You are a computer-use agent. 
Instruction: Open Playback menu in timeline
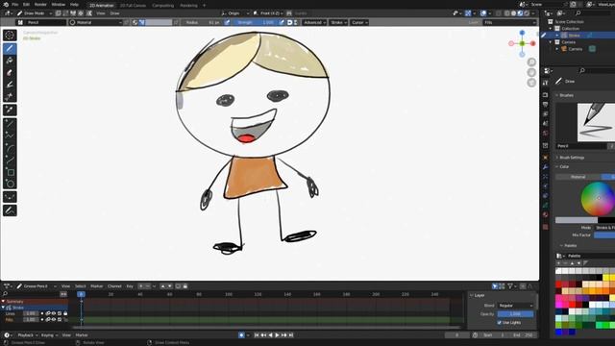pos(27,335)
